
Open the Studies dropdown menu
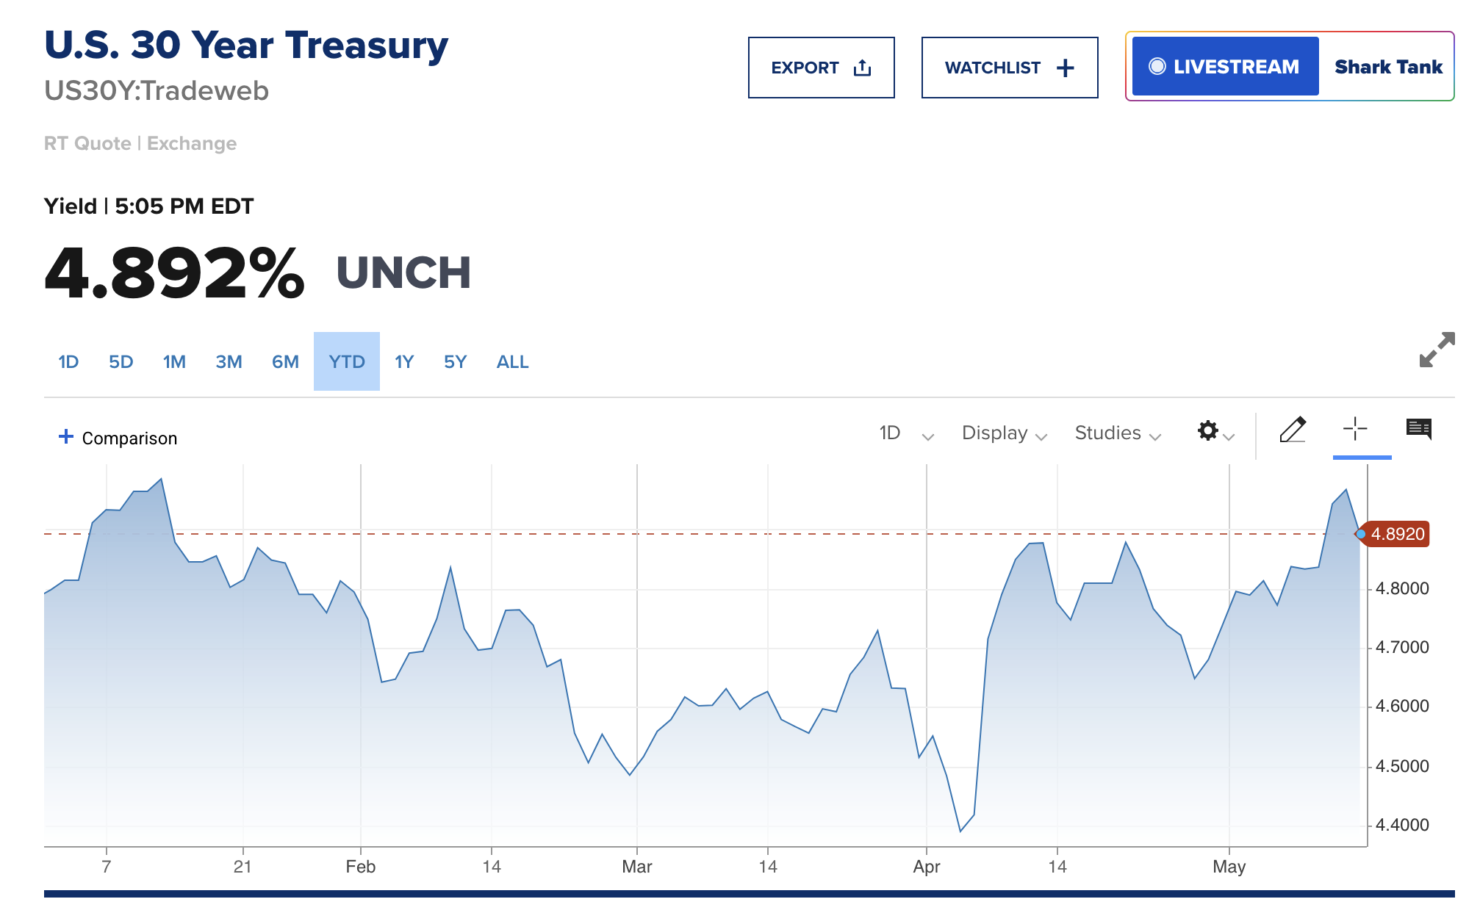point(1117,433)
